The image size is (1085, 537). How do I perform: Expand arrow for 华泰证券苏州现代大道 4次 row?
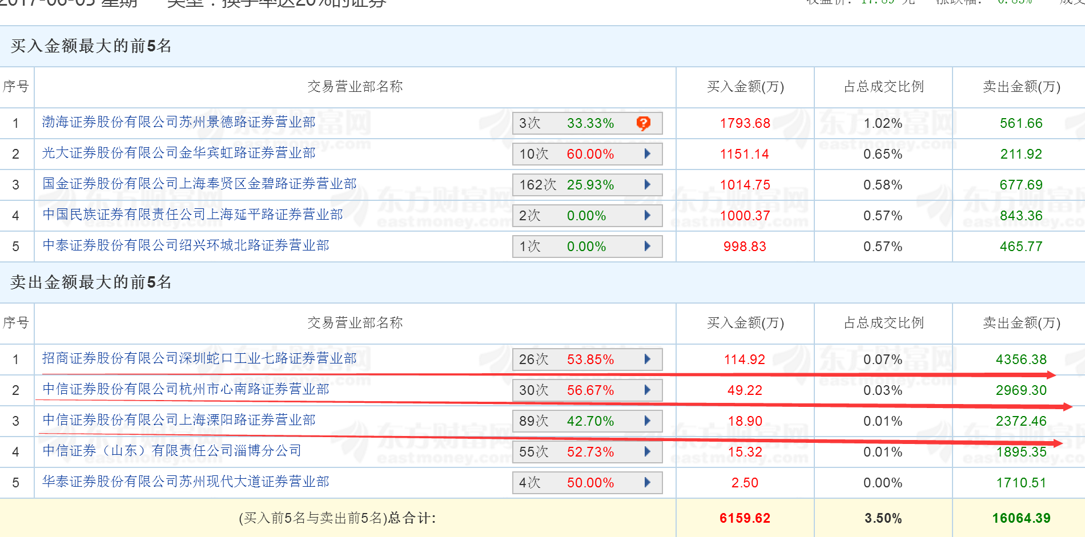pos(648,482)
